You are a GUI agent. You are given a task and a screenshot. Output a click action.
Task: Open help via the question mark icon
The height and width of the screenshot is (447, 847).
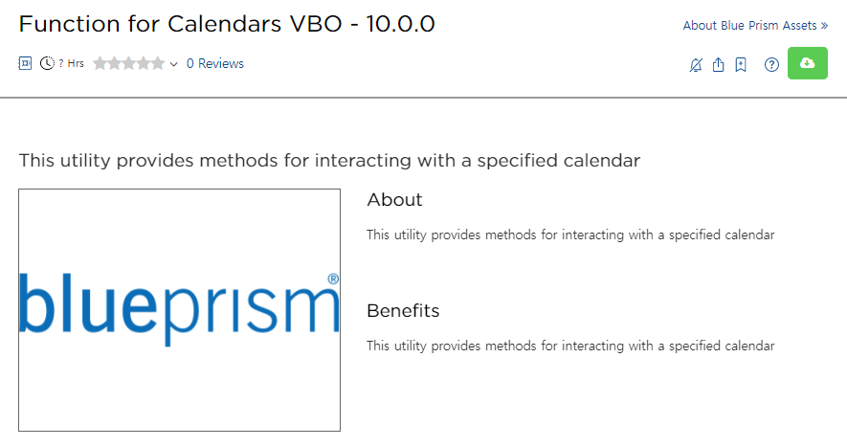click(771, 65)
